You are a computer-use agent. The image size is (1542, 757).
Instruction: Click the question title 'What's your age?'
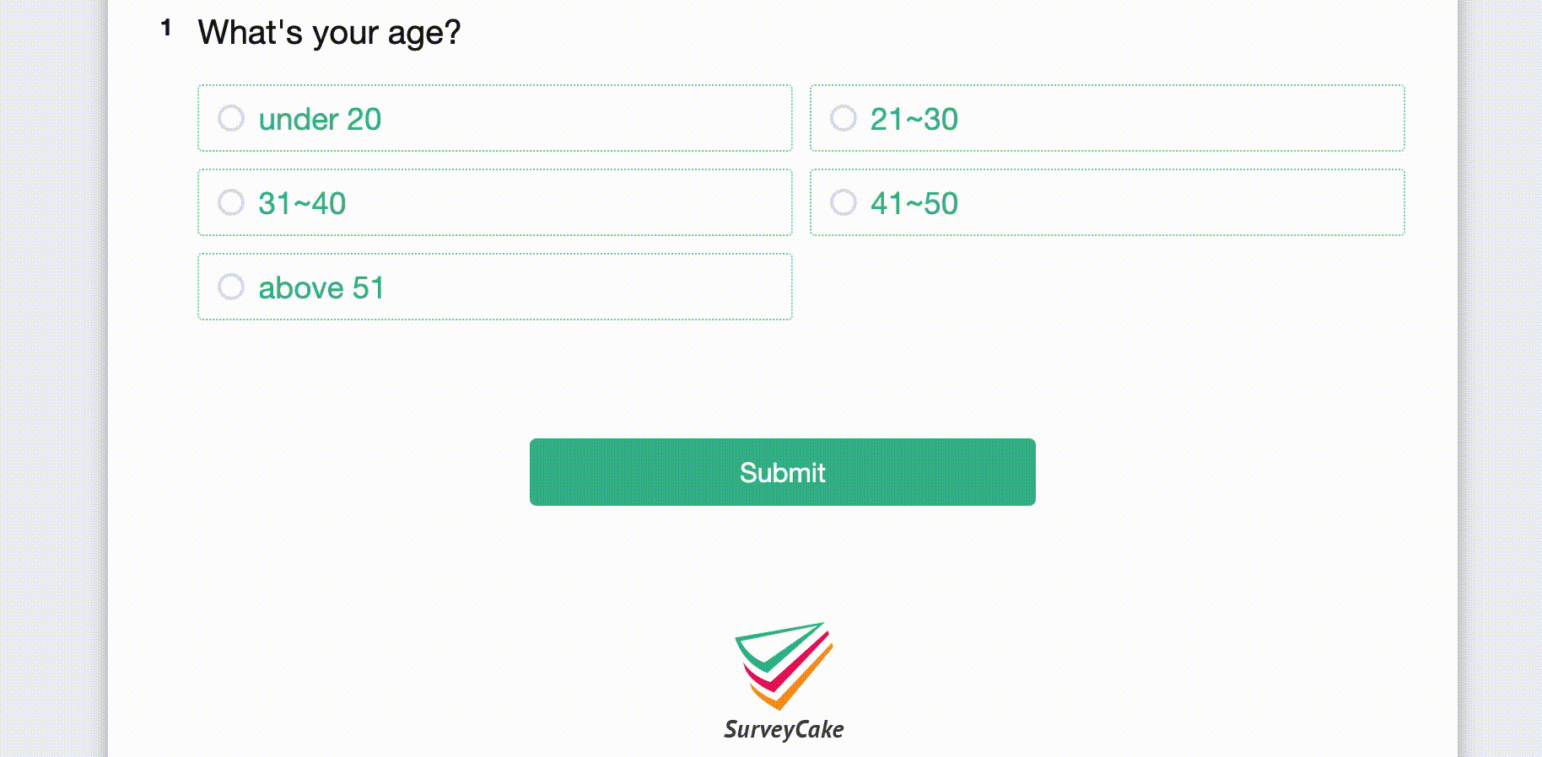pos(328,32)
